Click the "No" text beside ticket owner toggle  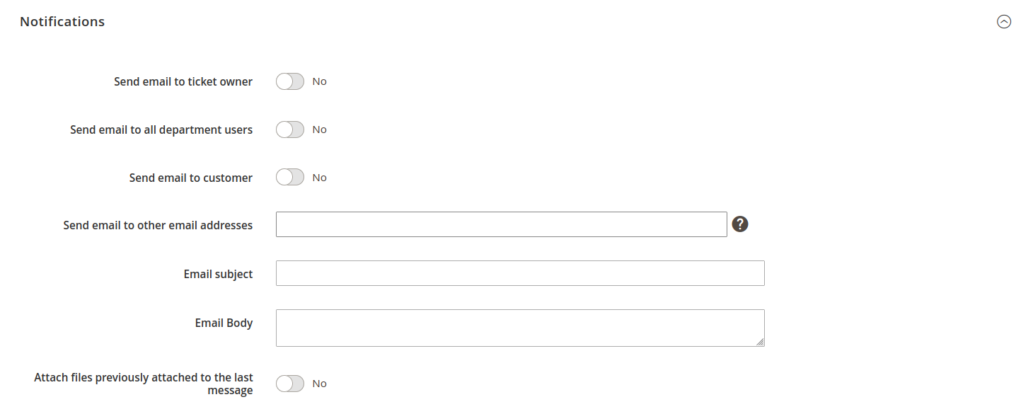(320, 81)
